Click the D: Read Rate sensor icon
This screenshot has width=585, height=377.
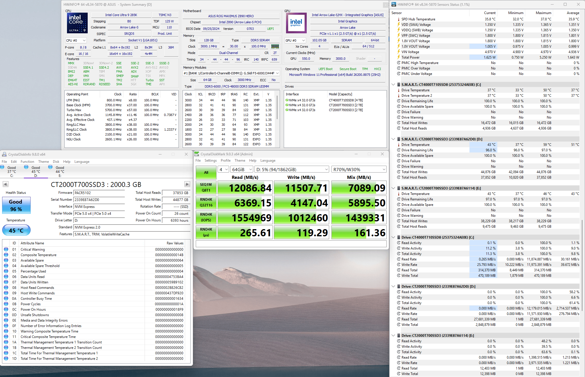pyautogui.click(x=399, y=308)
